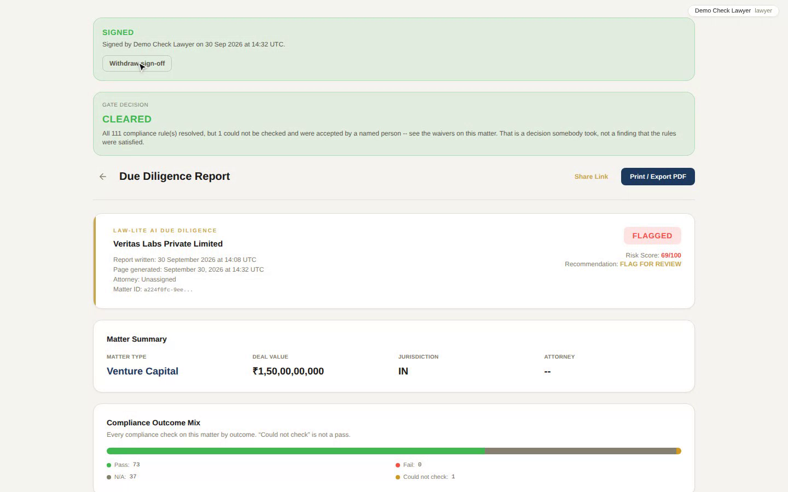788x492 pixels.
Task: Click the Matter Summary heading
Action: click(137, 339)
